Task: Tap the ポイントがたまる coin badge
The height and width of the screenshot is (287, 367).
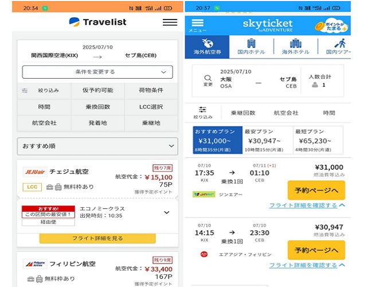Action: [331, 26]
